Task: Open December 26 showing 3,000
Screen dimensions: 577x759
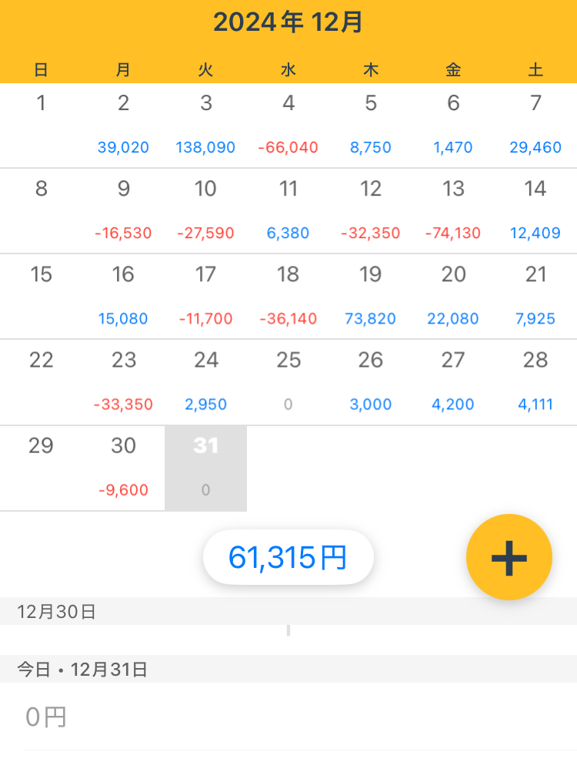Action: click(x=371, y=382)
